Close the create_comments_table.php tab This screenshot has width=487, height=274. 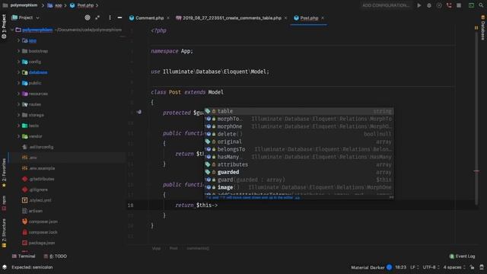point(286,18)
